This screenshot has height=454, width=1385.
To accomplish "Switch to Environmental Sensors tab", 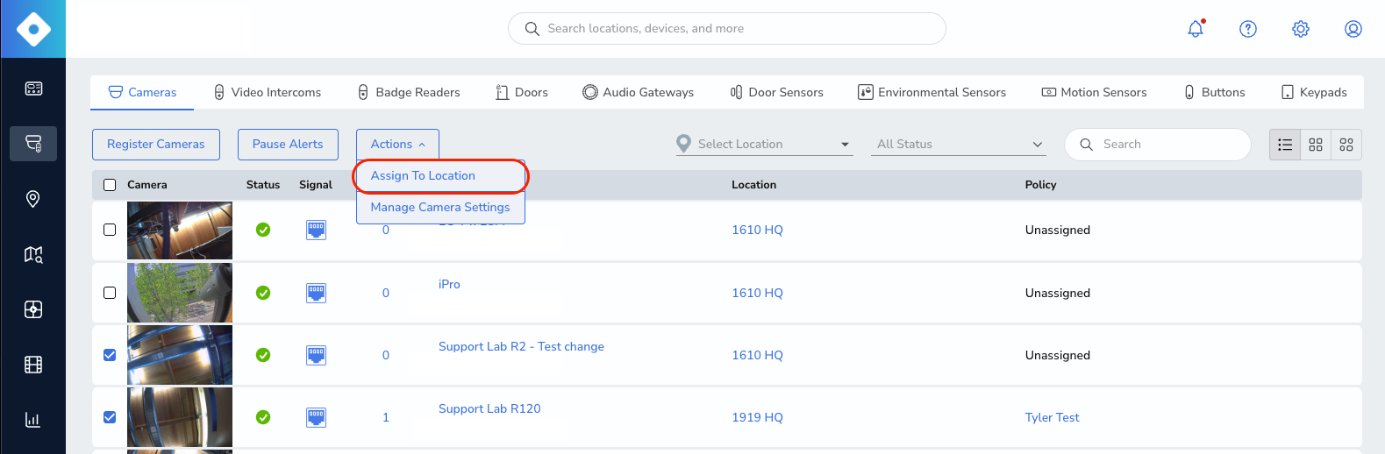I will [x=932, y=92].
